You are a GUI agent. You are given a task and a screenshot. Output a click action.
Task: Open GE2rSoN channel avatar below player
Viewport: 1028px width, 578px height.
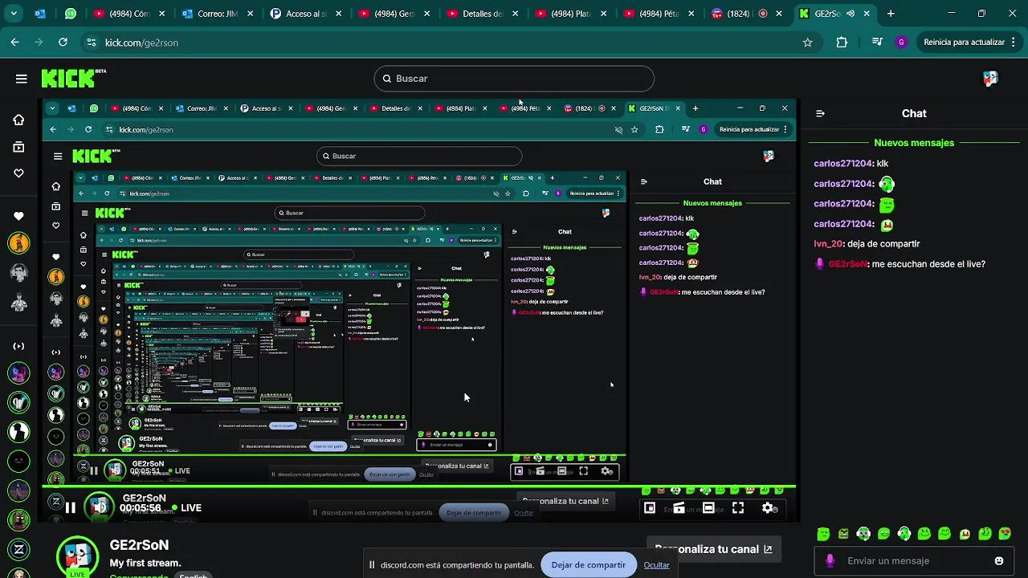click(78, 556)
